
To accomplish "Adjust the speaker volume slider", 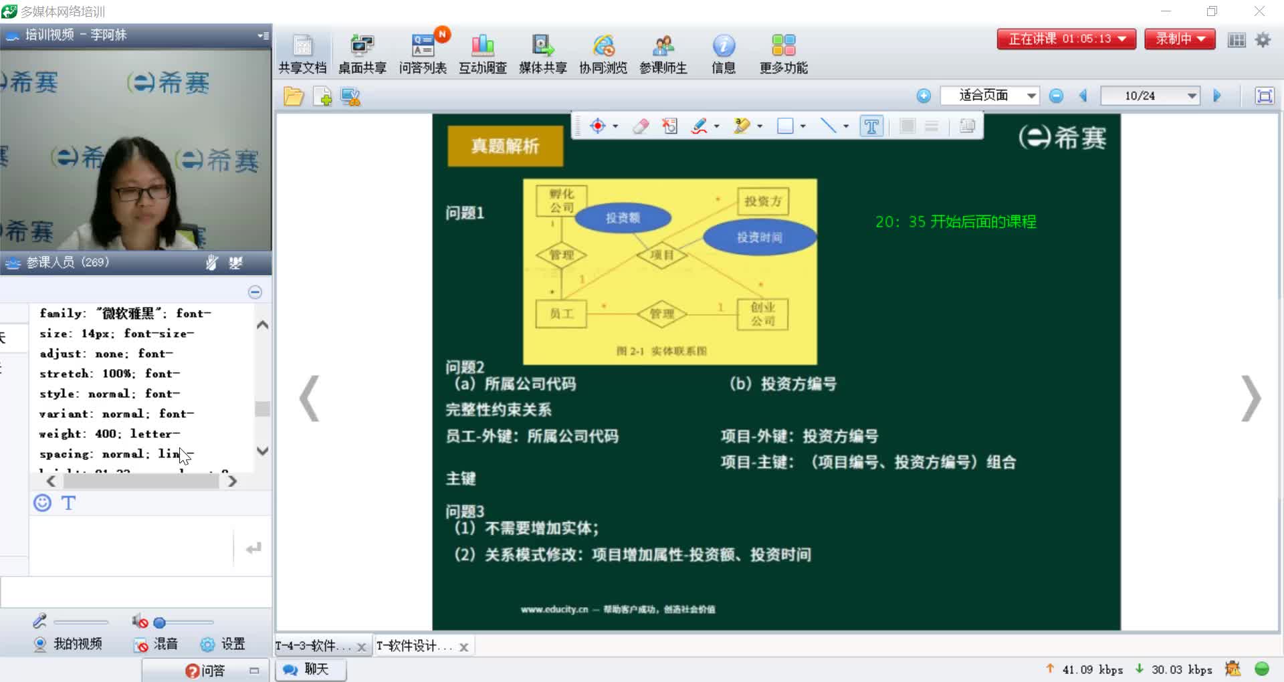I will coord(183,622).
